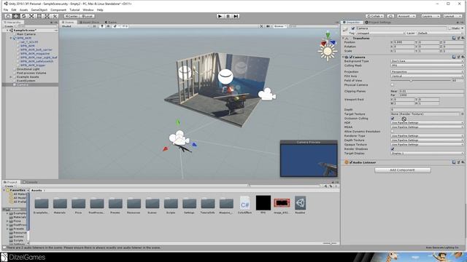Click the selected camera gizmo in scene

point(179,138)
